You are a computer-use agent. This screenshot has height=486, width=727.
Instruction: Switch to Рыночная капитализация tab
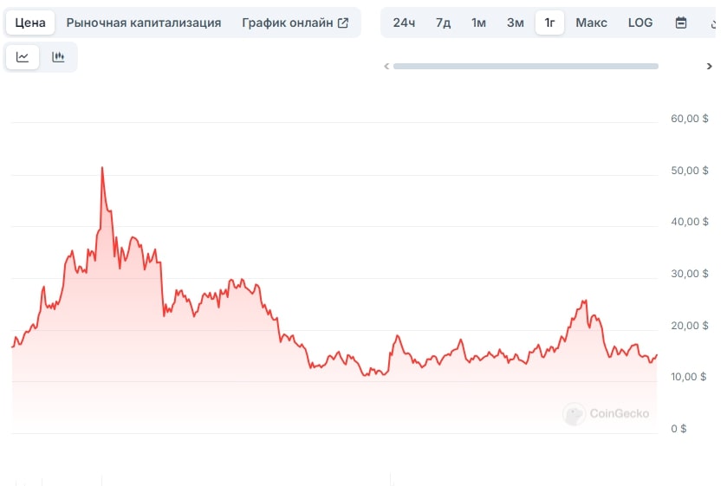tap(143, 23)
